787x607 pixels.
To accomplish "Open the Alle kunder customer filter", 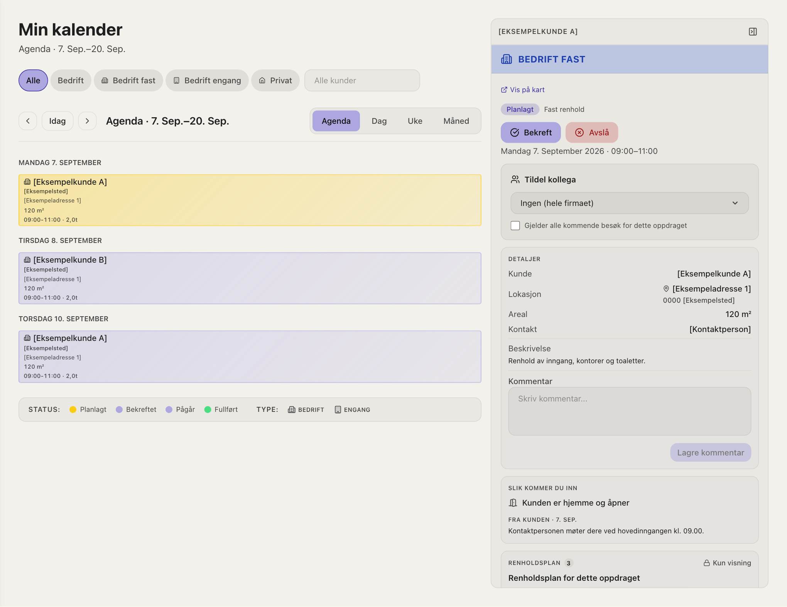I will pos(362,81).
